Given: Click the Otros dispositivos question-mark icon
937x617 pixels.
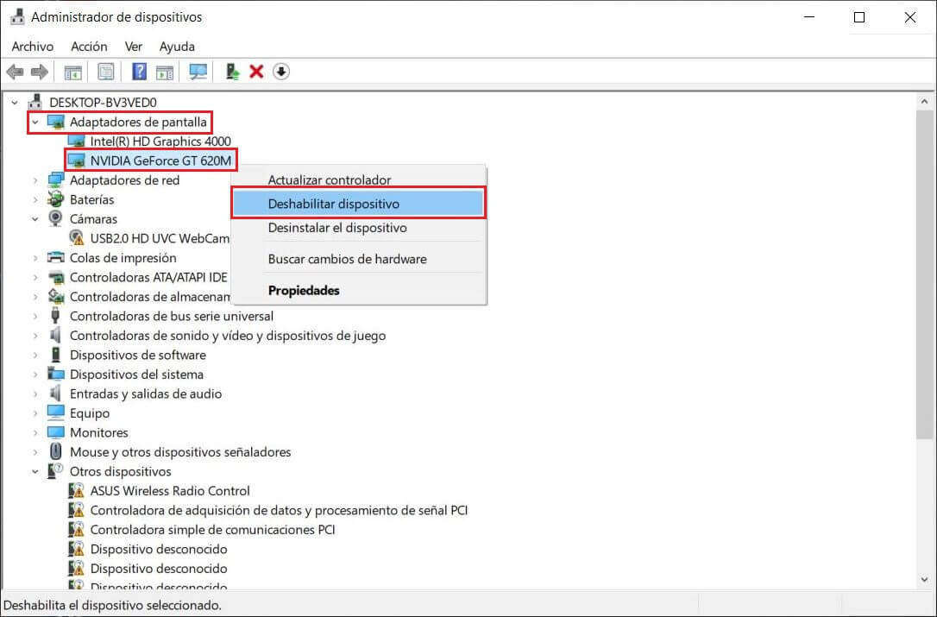Looking at the screenshot, I should click(x=55, y=471).
